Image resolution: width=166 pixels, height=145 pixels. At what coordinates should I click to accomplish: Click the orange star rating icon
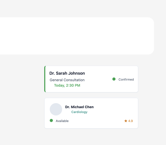[126, 121]
